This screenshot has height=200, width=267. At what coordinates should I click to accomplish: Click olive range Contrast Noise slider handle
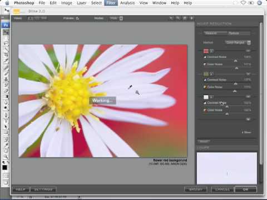tap(235, 84)
